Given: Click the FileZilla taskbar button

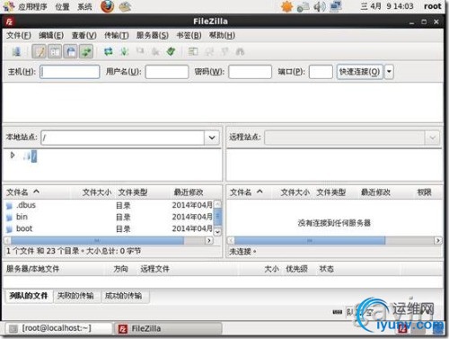Looking at the screenshot, I should [169, 328].
